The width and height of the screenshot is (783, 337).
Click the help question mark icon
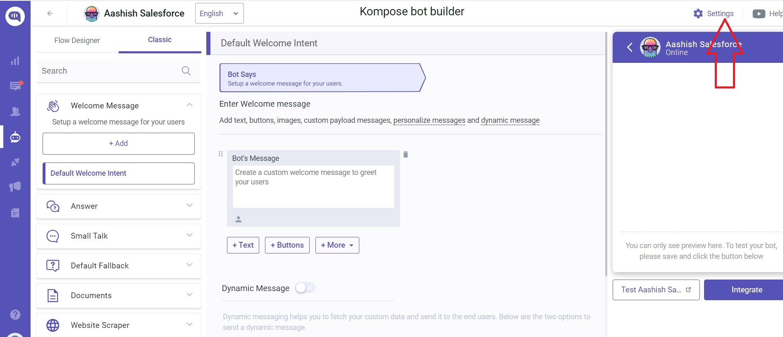pos(15,315)
